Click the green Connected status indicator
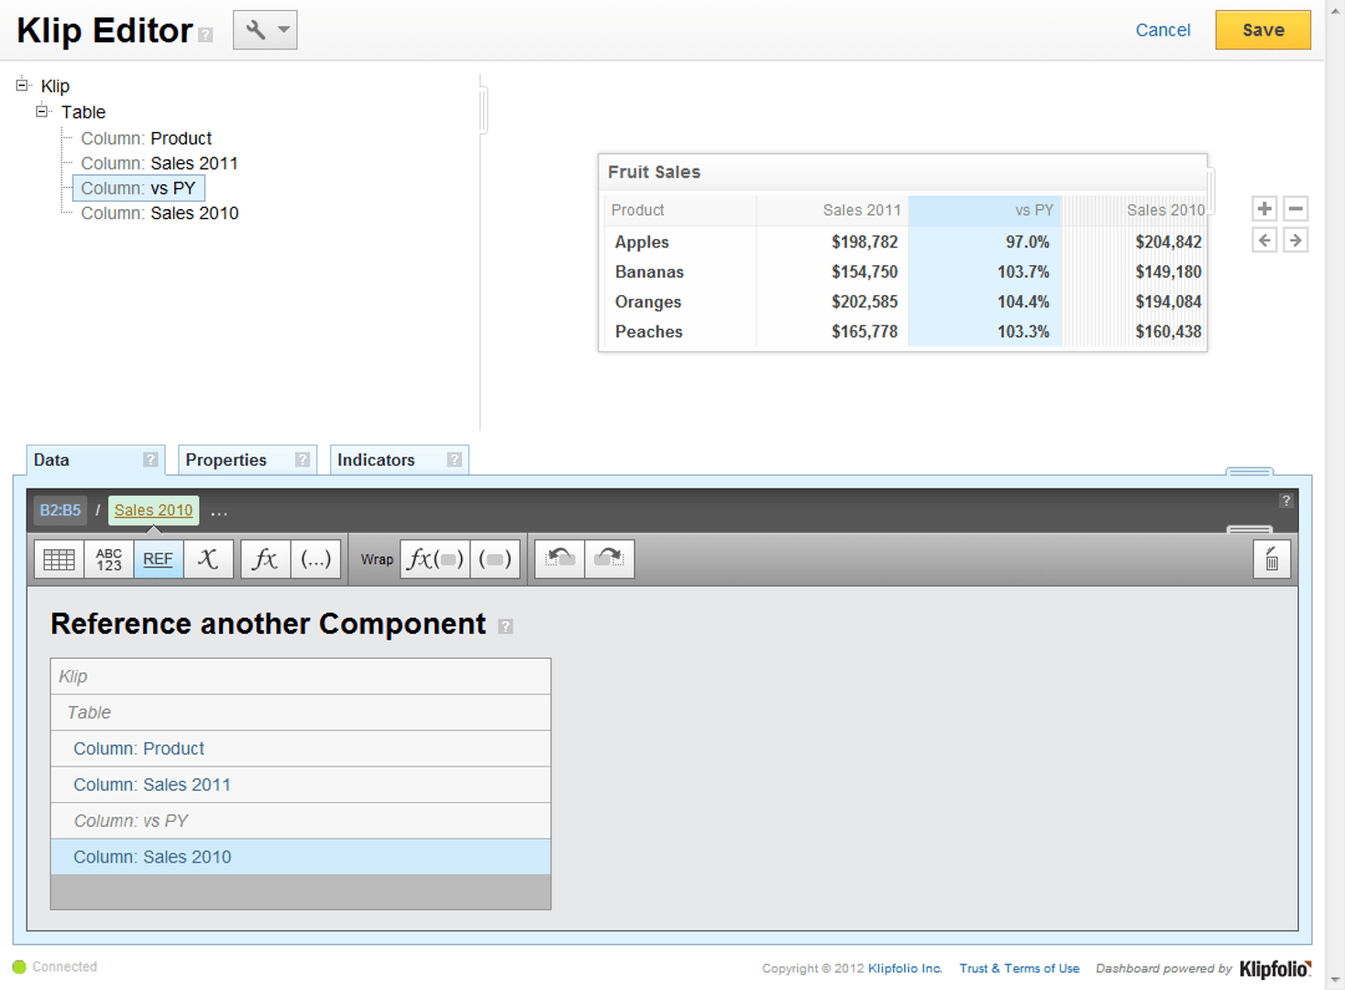Image resolution: width=1345 pixels, height=990 pixels. pos(19,967)
